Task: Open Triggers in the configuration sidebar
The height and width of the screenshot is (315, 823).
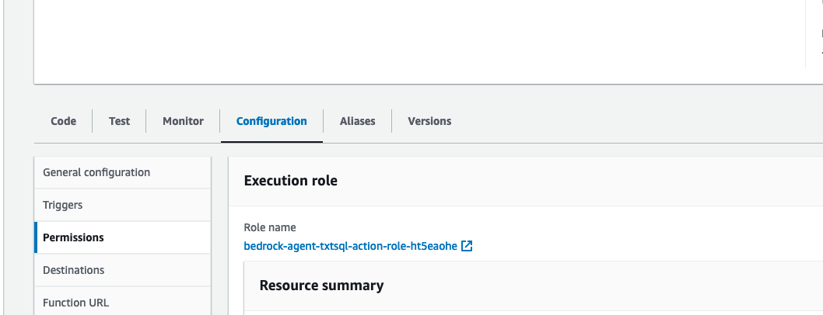Action: click(x=63, y=205)
